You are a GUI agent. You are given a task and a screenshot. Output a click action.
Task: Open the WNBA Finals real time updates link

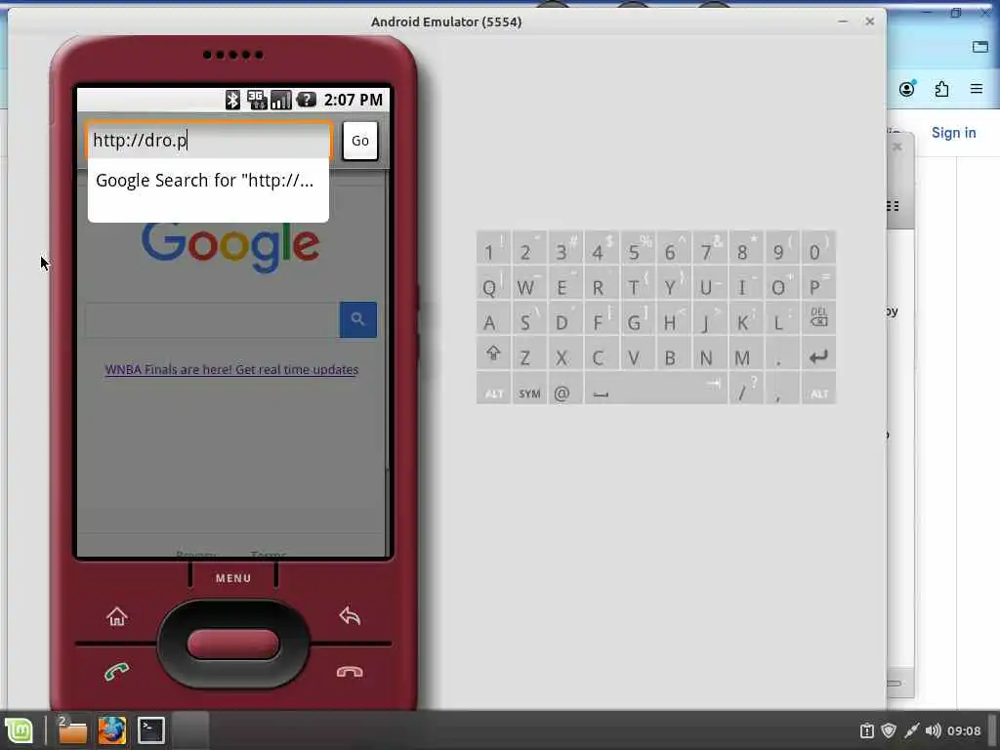231,370
